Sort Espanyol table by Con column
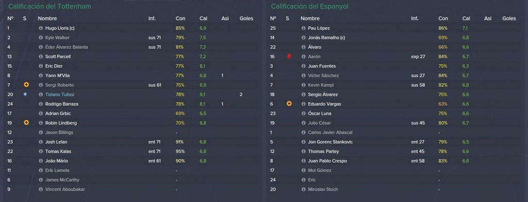 (443, 19)
